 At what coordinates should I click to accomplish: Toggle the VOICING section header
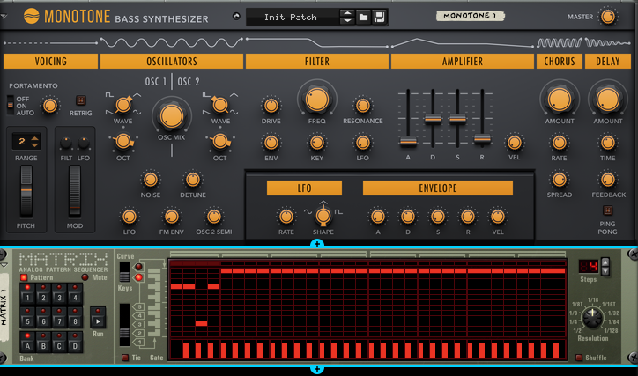[x=50, y=62]
